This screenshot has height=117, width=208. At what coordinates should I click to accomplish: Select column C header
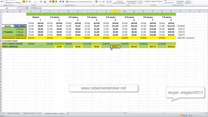coord(31,11)
